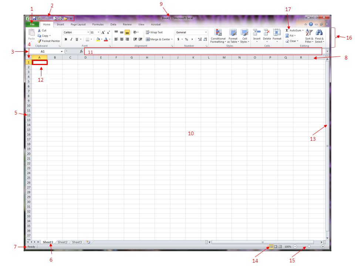Click the Top Align icon
This screenshot has width=355, height=266.
[116, 33]
